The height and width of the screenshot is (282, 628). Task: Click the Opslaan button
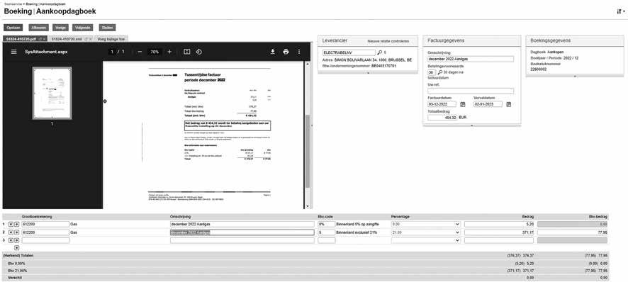(13, 28)
